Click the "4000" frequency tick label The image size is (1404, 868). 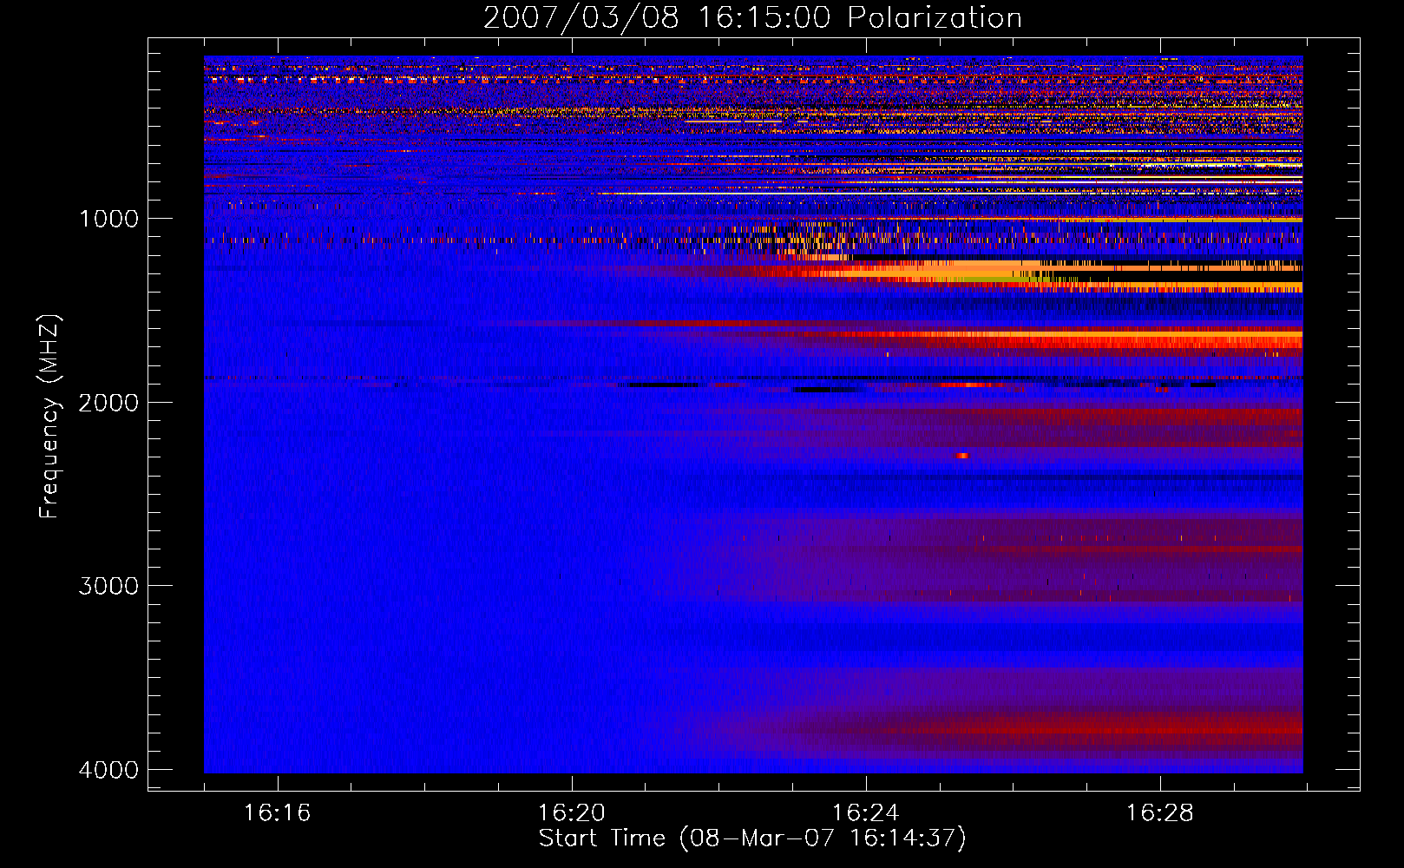pyautogui.click(x=108, y=770)
